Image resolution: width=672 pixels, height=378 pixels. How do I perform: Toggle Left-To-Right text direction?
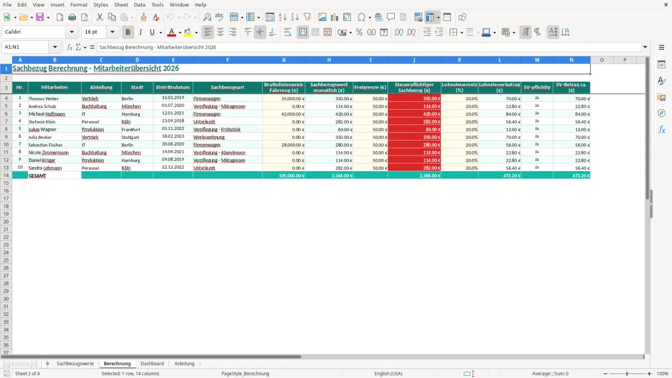(x=525, y=32)
